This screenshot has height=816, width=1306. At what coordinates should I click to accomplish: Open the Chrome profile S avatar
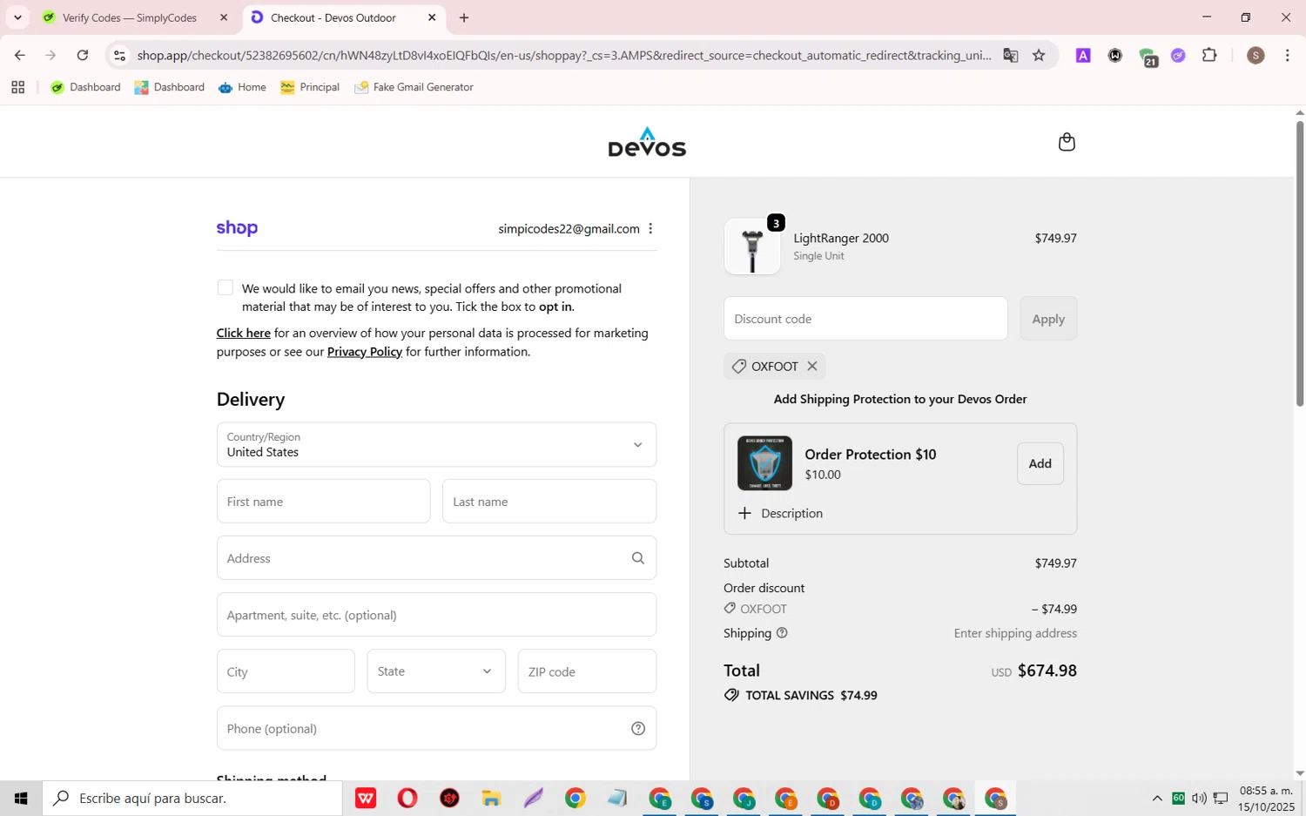[1256, 55]
